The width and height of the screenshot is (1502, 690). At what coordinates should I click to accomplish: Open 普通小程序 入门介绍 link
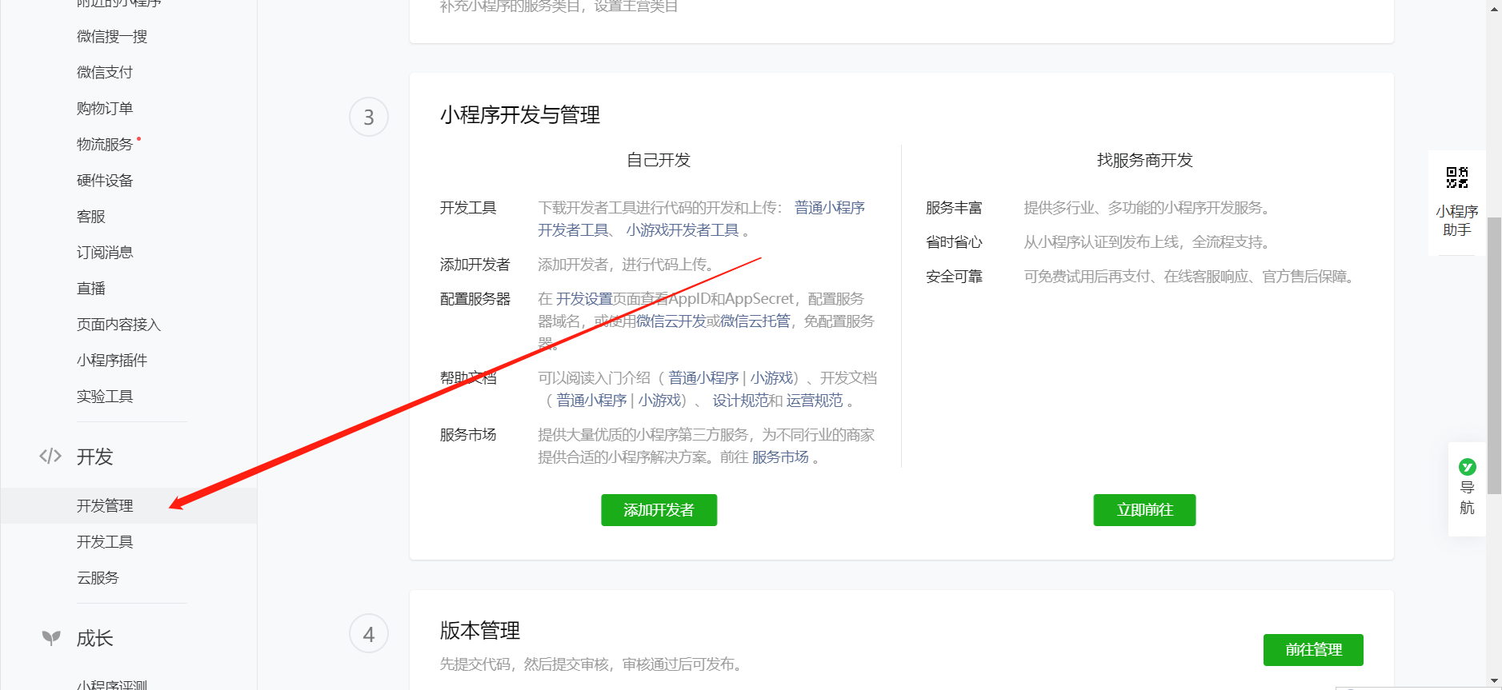(x=703, y=378)
